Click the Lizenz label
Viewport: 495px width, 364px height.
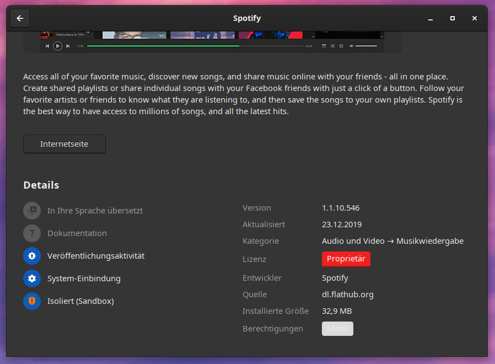pyautogui.click(x=254, y=259)
